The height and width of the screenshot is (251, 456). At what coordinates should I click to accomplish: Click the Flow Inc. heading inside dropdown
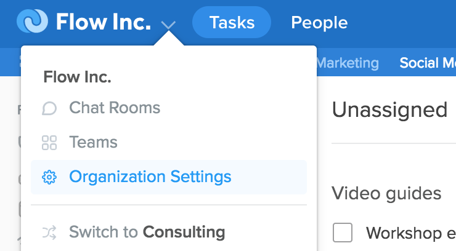(78, 77)
